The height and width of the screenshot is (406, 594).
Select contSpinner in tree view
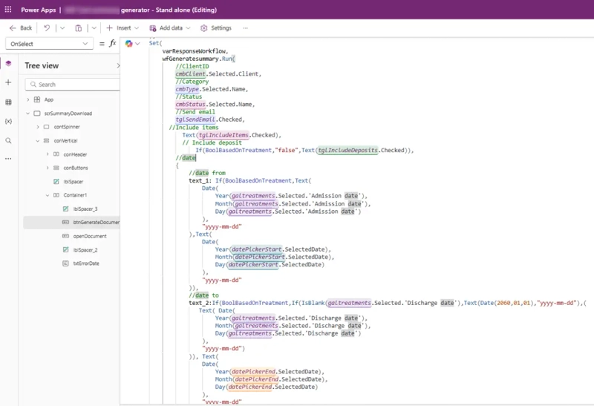(67, 127)
